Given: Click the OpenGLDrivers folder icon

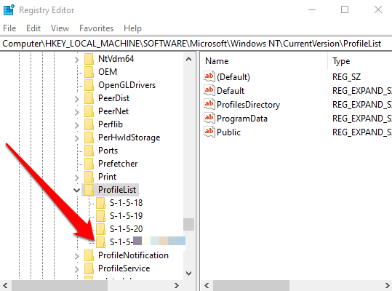Looking at the screenshot, I should click(x=89, y=85).
